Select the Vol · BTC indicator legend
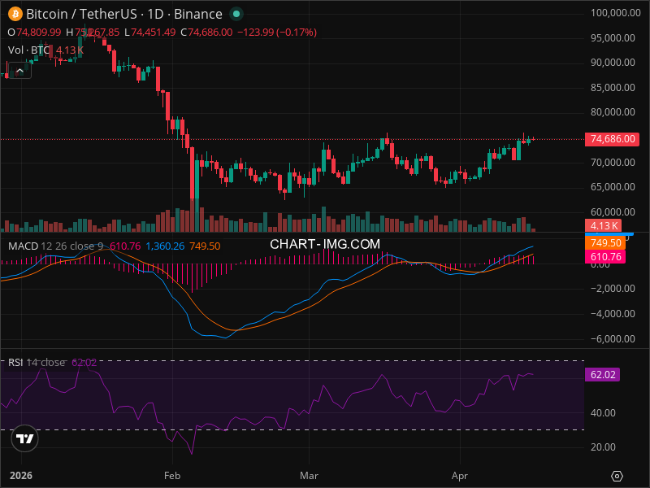The width and height of the screenshot is (650, 488). point(28,50)
